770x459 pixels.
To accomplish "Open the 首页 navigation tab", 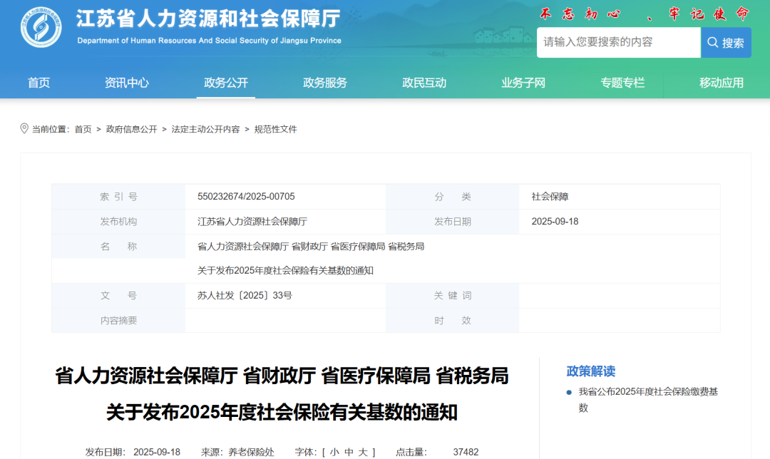I will pyautogui.click(x=39, y=83).
